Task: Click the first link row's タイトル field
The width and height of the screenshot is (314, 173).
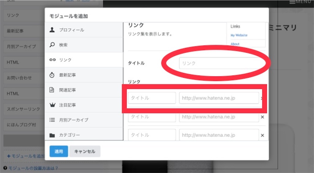Action: 152,98
